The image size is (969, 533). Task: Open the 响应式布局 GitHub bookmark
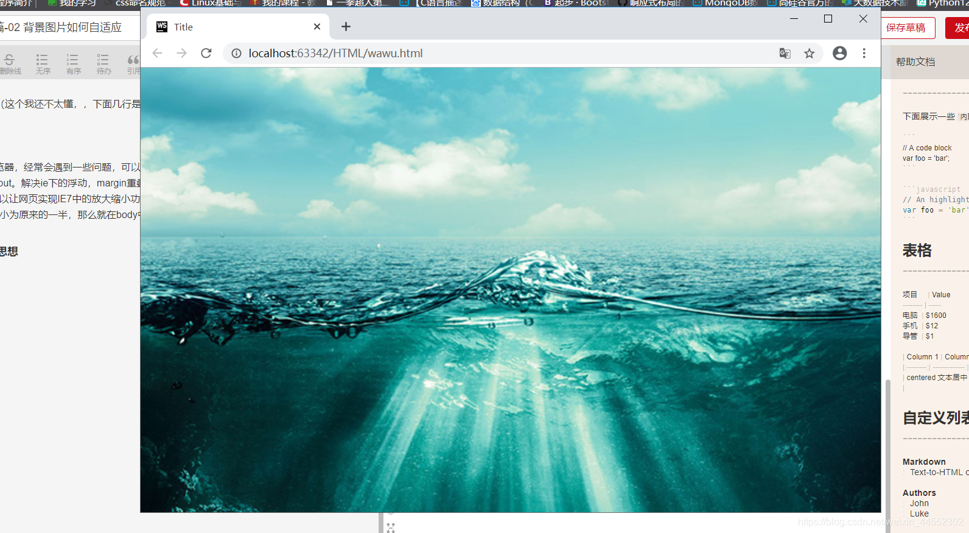click(x=651, y=3)
